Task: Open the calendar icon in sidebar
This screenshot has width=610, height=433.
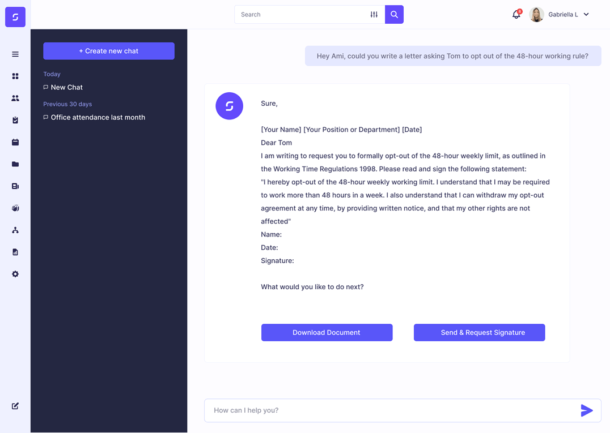Action: click(x=15, y=142)
